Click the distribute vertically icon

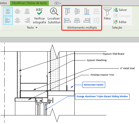96,11
